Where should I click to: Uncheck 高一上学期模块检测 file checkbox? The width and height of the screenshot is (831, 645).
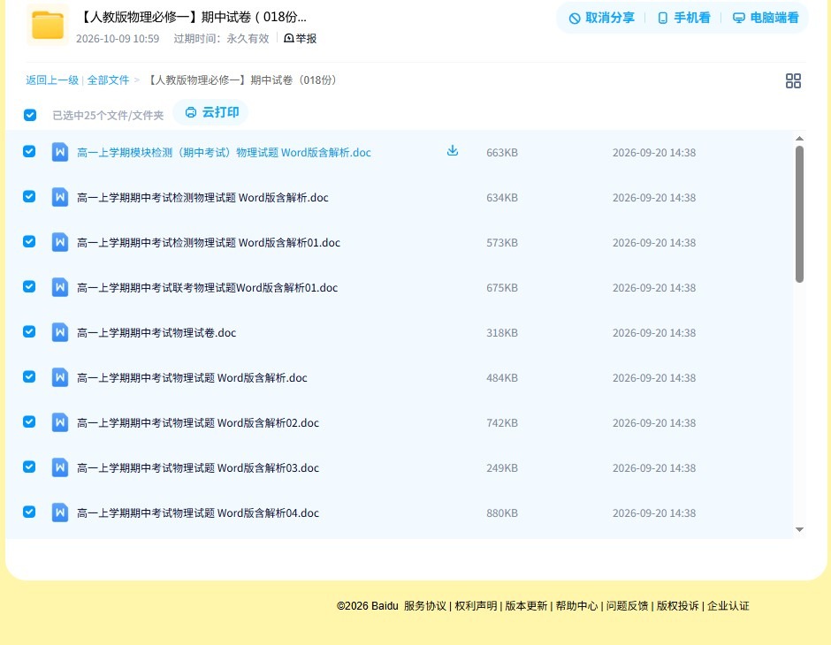(x=29, y=151)
